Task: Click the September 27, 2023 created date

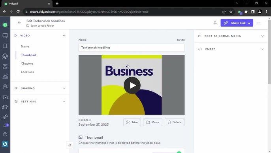Action: pos(94,124)
